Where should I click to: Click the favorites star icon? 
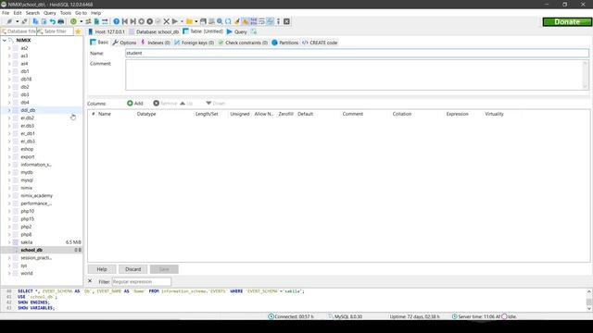click(x=78, y=31)
